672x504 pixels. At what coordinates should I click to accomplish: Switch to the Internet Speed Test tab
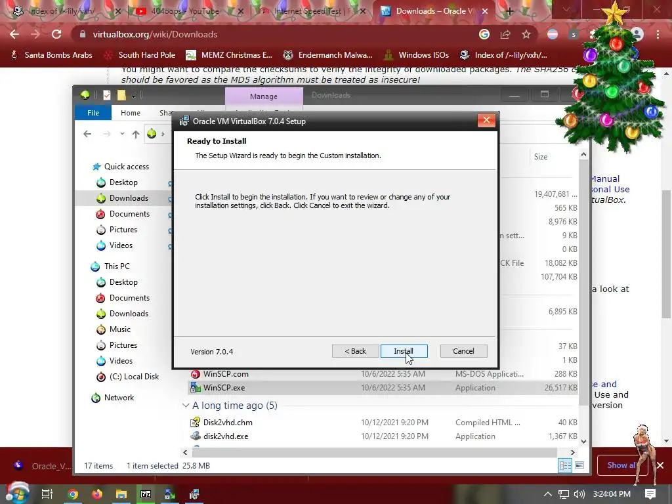pyautogui.click(x=313, y=11)
